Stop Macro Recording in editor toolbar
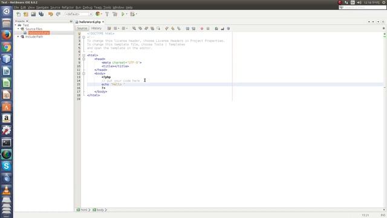The width and height of the screenshot is (387, 218). (x=208, y=28)
